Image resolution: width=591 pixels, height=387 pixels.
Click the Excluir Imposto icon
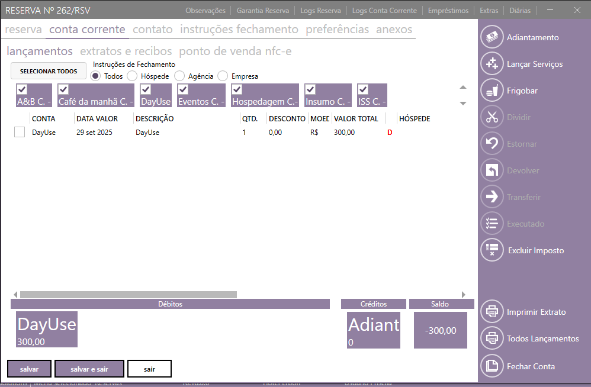click(x=492, y=250)
